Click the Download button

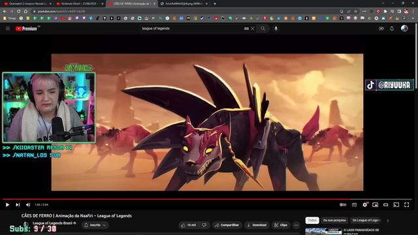[x=257, y=225]
